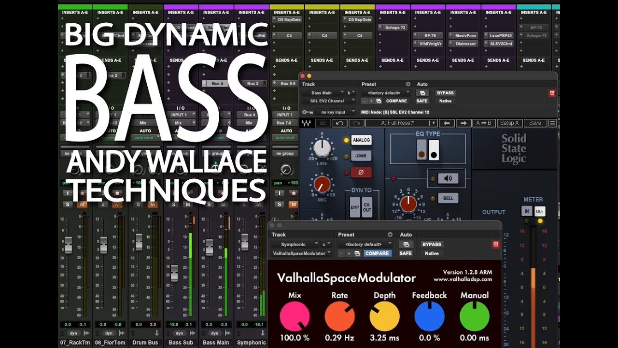The height and width of the screenshot is (348, 618).
Task: Open the Waves hamburger menu
Action: (x=553, y=123)
